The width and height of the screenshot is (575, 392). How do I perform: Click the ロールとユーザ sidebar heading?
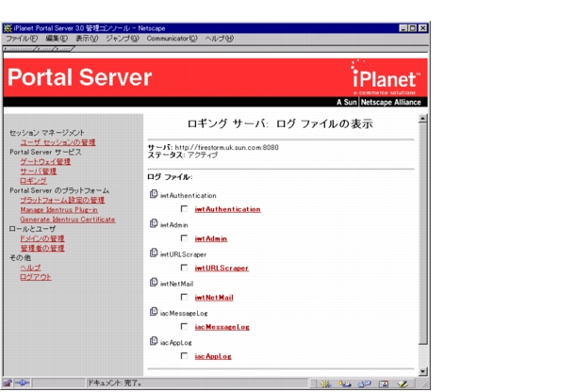pos(32,229)
